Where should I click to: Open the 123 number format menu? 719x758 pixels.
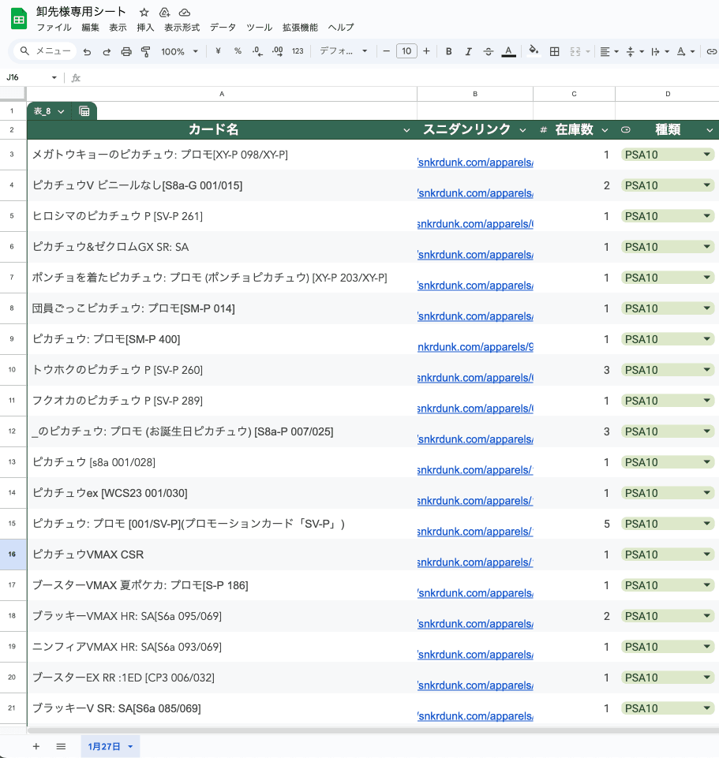coord(298,50)
